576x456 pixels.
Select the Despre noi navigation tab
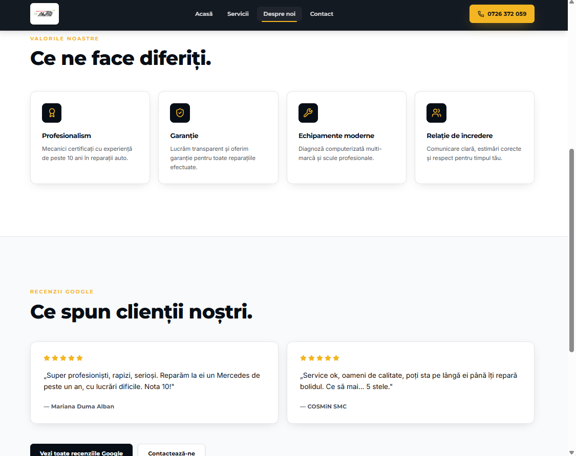click(x=279, y=14)
